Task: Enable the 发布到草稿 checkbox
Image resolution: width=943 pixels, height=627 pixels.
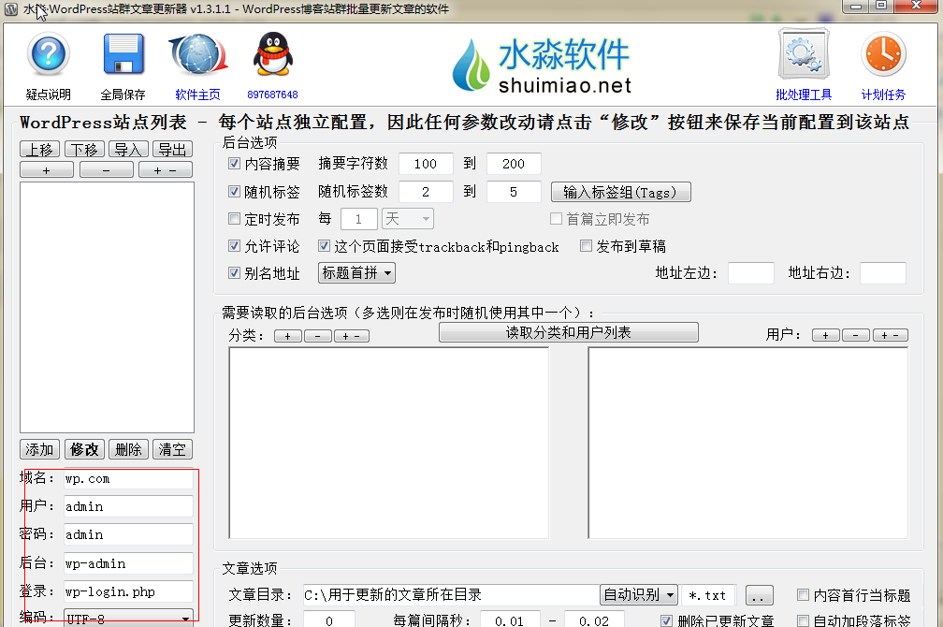Action: point(586,245)
